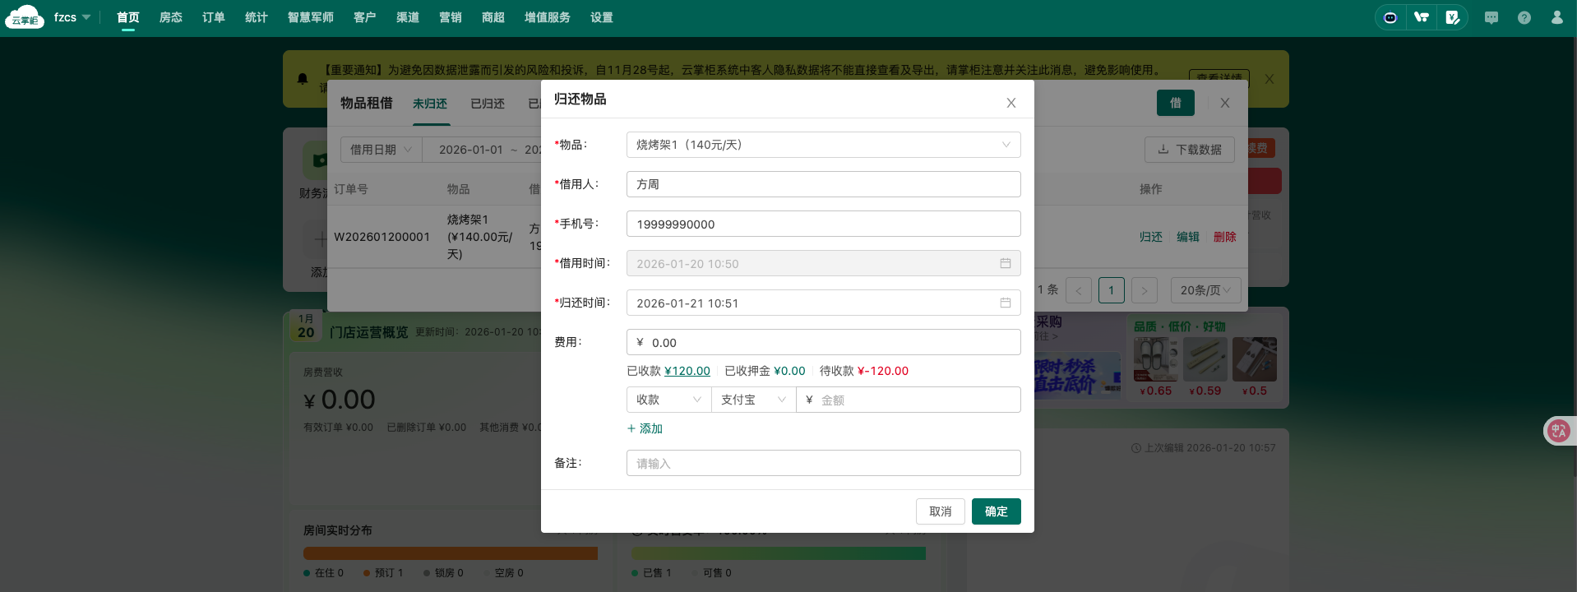The height and width of the screenshot is (592, 1577).
Task: Click the W shop icon in the top bar
Action: [1422, 17]
